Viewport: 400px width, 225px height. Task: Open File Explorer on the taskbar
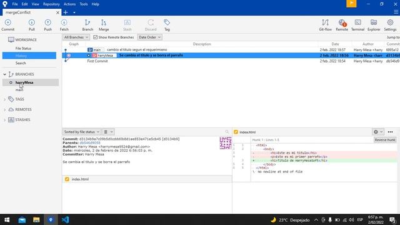click(36, 219)
